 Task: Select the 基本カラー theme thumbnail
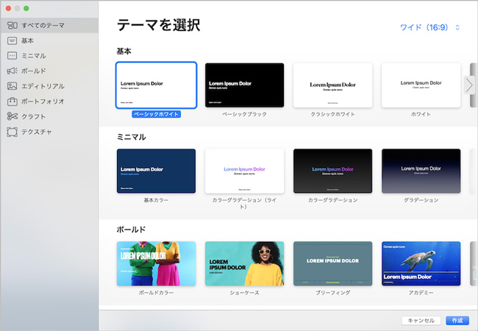pyautogui.click(x=156, y=171)
